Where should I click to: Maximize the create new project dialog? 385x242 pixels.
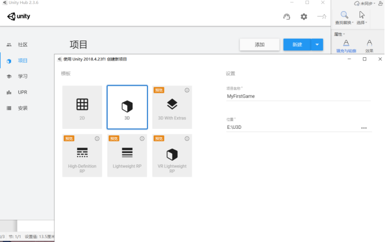point(364,59)
